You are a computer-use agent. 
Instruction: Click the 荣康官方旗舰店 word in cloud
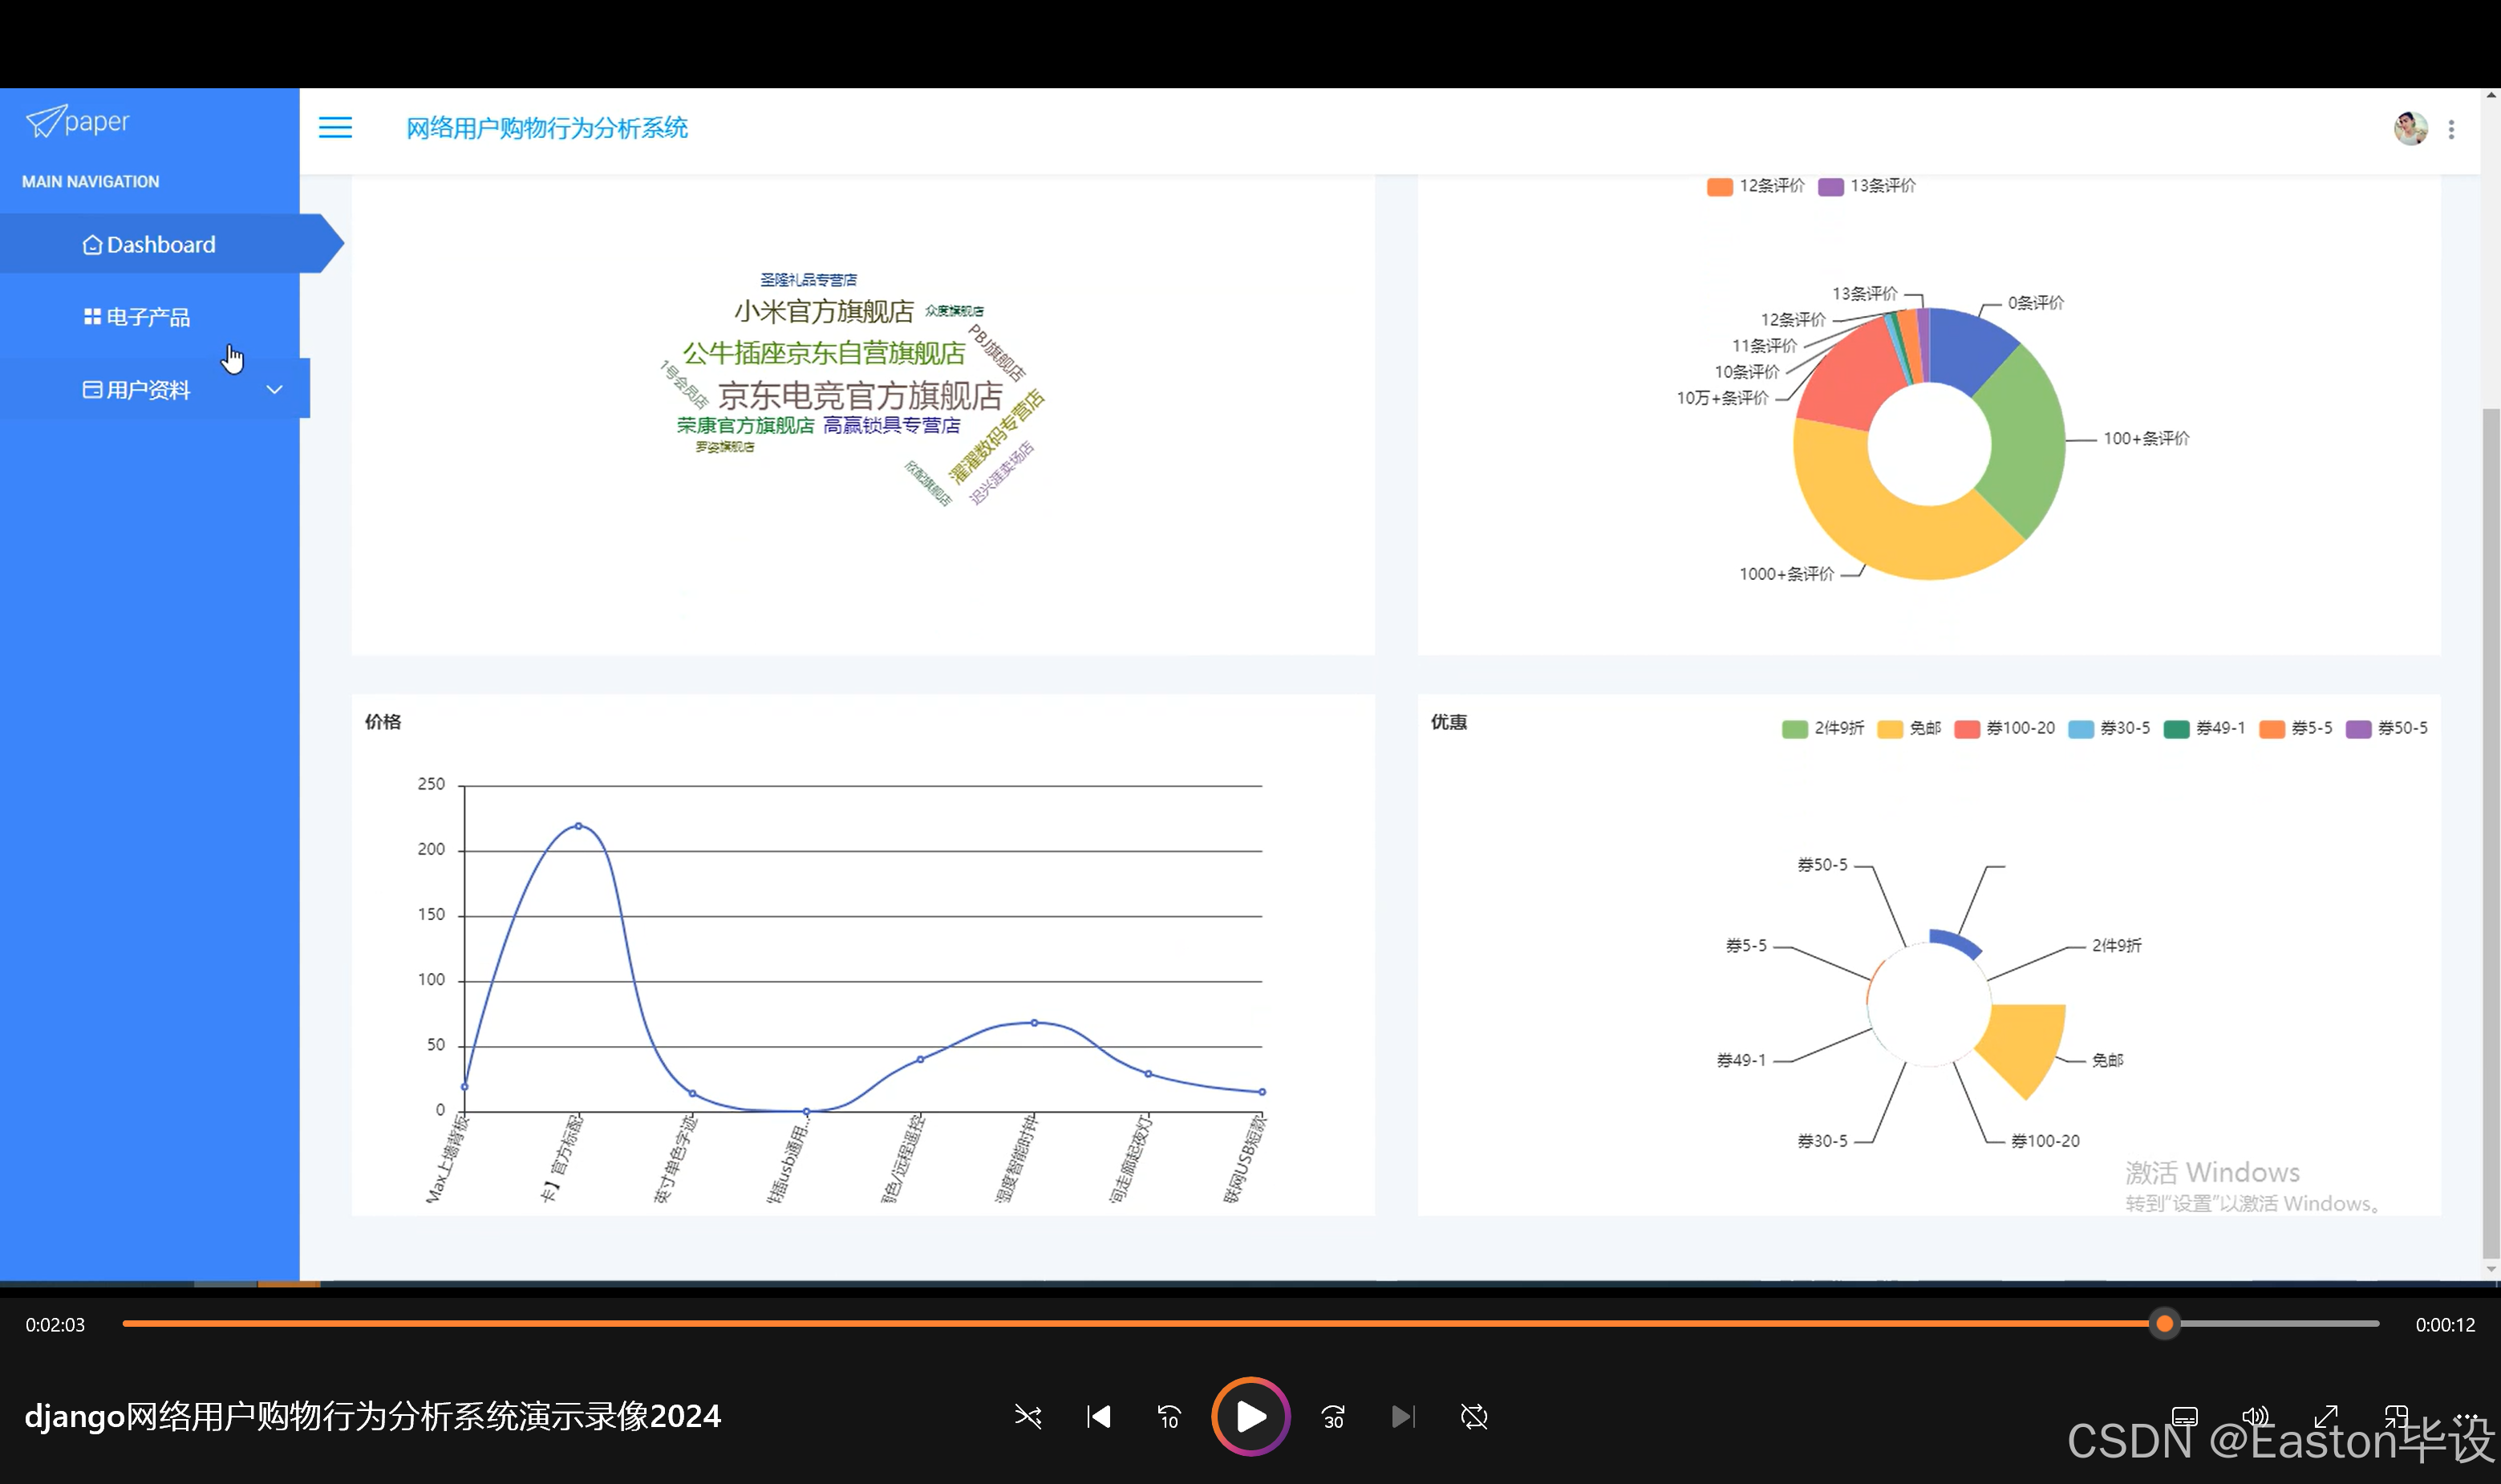coord(745,425)
